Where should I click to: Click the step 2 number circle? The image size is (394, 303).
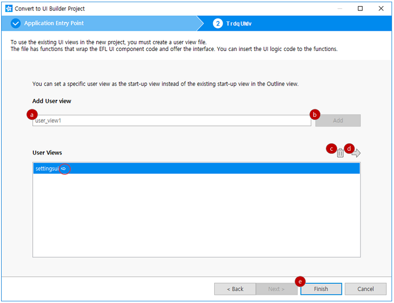tap(218, 24)
